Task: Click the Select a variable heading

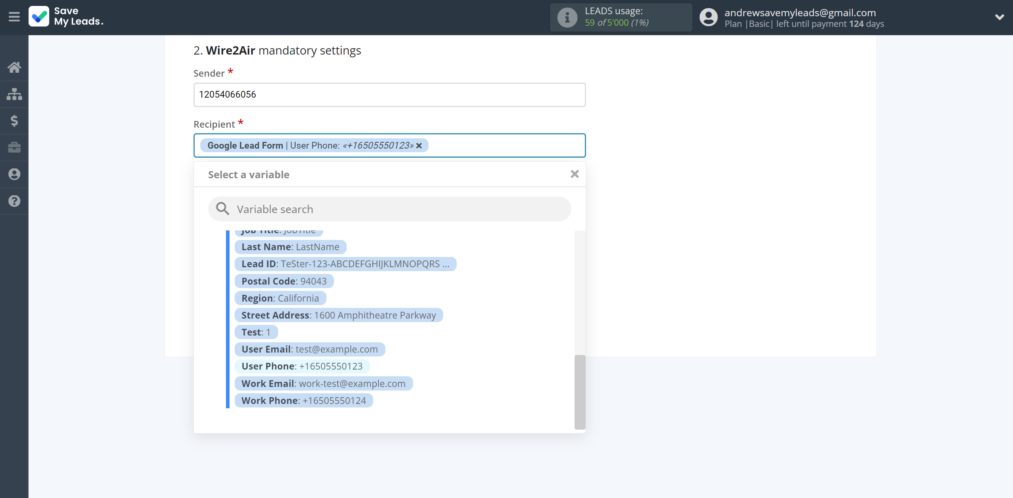Action: pyautogui.click(x=249, y=175)
